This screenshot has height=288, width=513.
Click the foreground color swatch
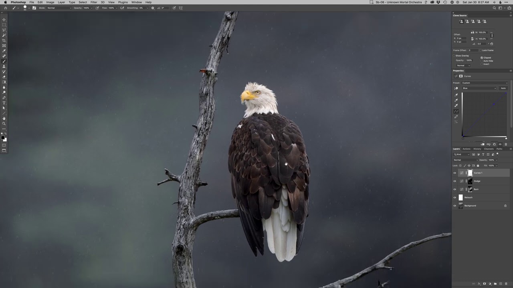pyautogui.click(x=3, y=138)
